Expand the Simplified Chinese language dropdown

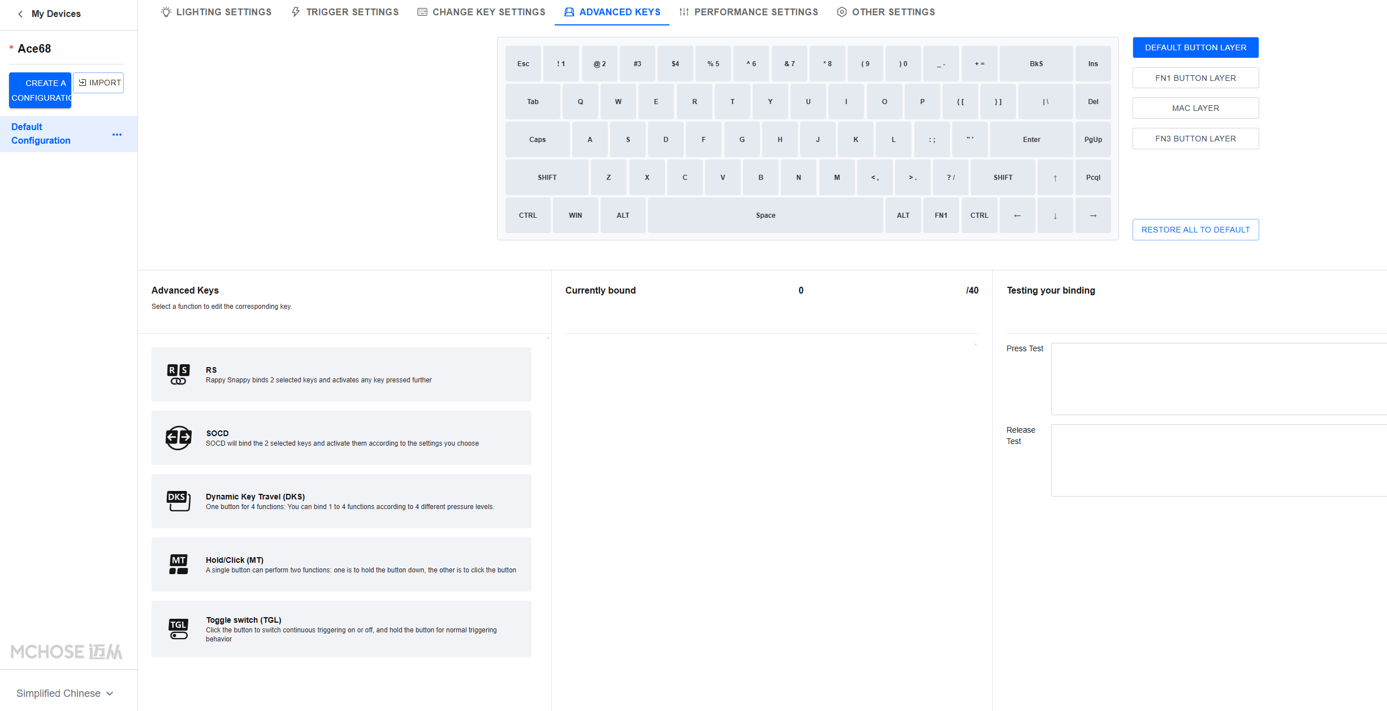click(64, 693)
